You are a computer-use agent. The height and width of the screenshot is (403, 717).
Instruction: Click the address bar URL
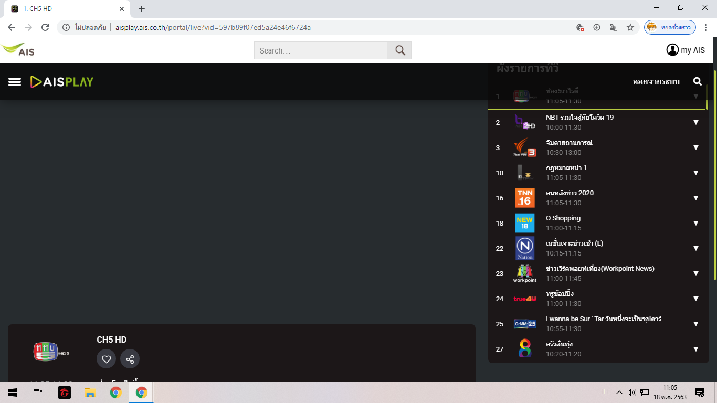[x=213, y=27]
